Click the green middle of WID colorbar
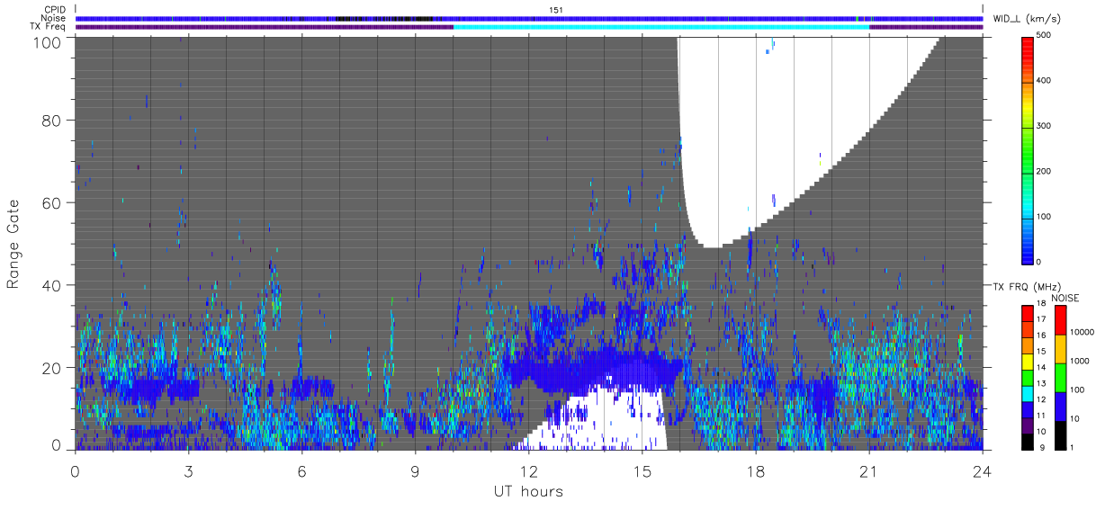1105x510 pixels. [1028, 148]
